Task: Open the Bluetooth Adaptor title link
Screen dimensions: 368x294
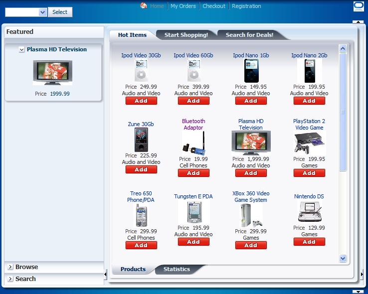Action: click(193, 125)
